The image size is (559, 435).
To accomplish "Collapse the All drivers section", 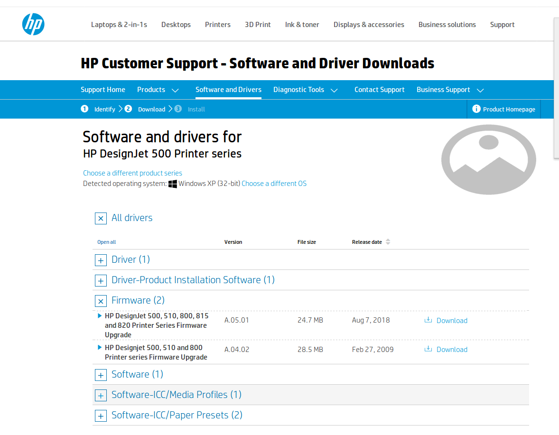I will [x=101, y=218].
